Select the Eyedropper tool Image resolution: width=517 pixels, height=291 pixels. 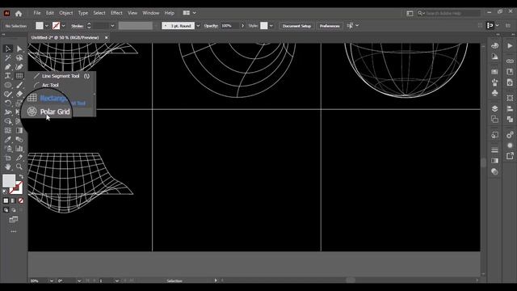pyautogui.click(x=8, y=140)
